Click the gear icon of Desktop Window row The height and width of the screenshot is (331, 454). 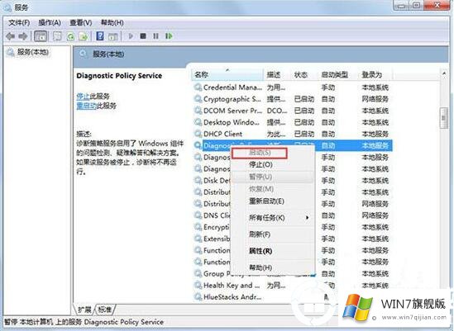tap(198, 122)
